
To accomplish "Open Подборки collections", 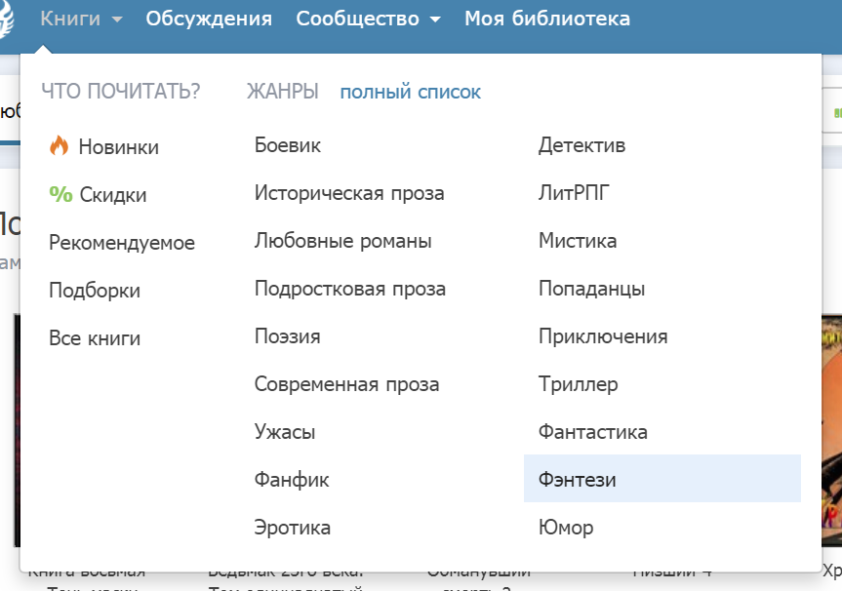I will coord(95,291).
